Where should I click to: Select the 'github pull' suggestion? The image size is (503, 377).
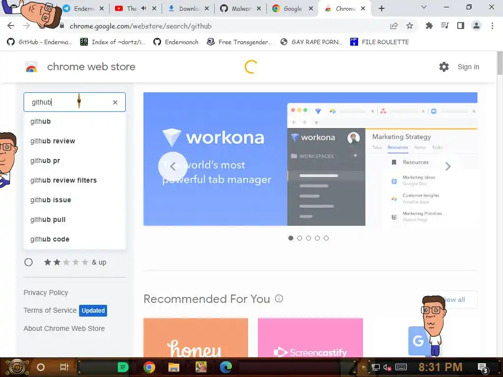[75, 219]
